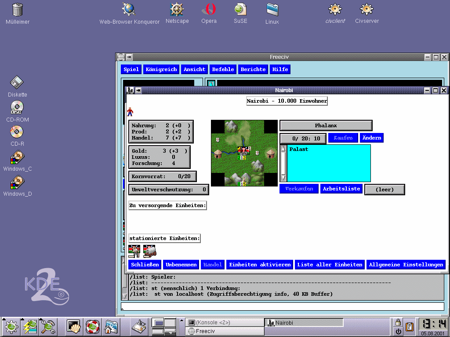Switch to Freeciv taskbar entry
The image size is (450, 337).
click(x=224, y=331)
